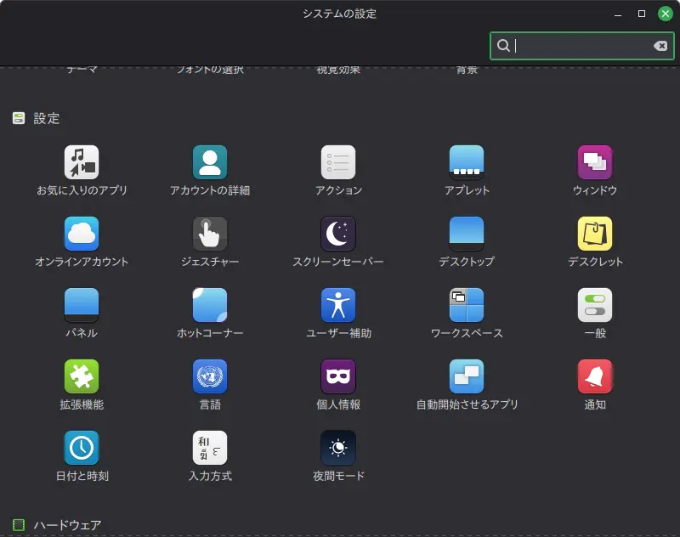Select the アプレット settings icon
The image size is (680, 537).
pos(466,161)
